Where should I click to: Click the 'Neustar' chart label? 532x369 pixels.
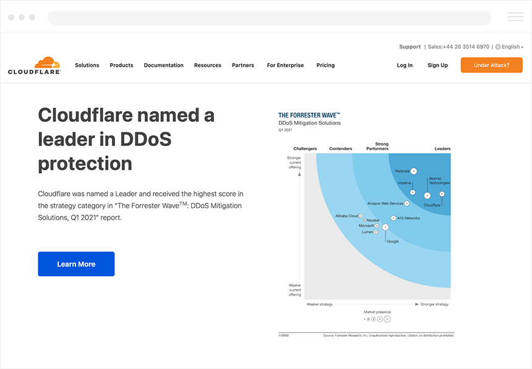pyautogui.click(x=373, y=221)
